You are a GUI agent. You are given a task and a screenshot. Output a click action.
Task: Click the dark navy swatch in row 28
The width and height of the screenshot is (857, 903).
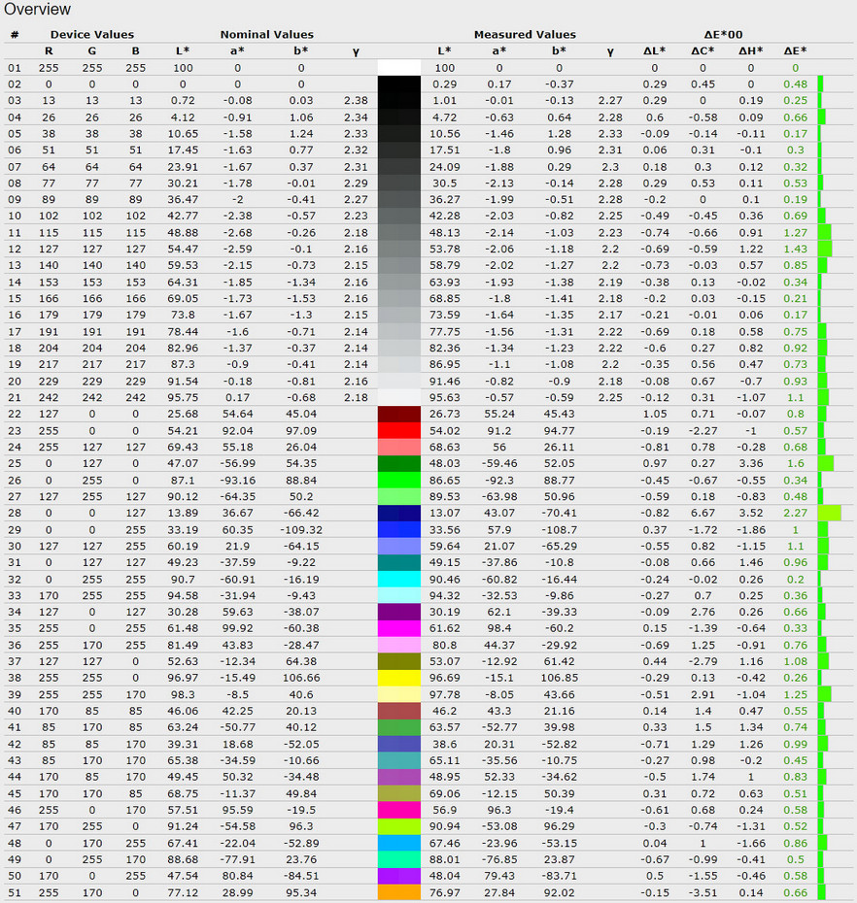coord(398,513)
